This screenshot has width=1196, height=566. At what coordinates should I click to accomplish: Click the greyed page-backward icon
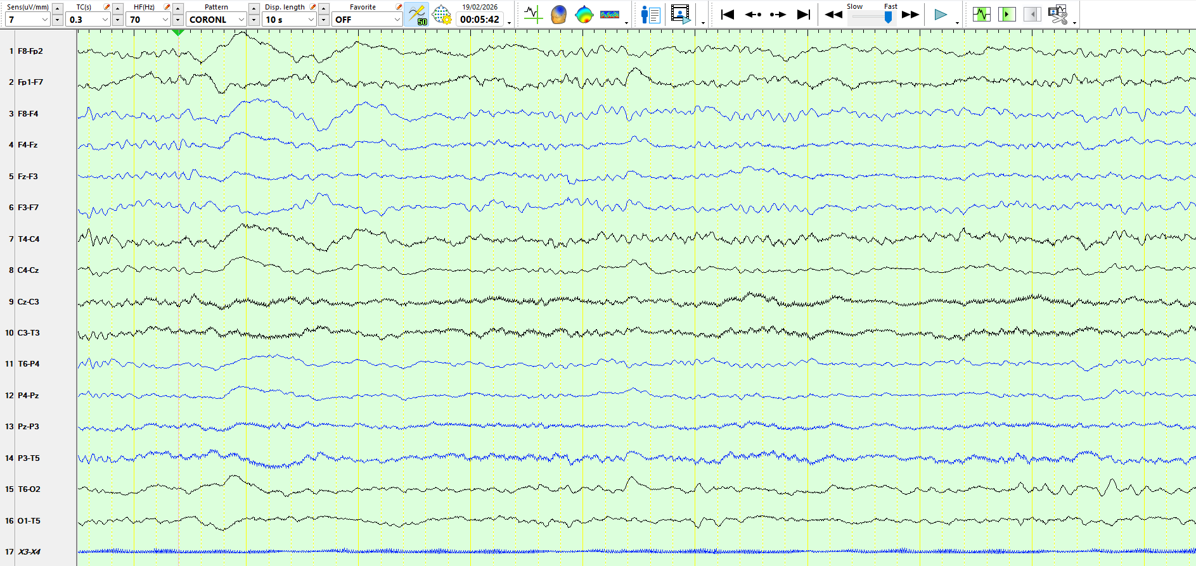point(1032,14)
